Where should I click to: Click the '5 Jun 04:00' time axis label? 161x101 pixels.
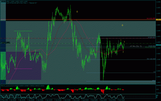point(121,100)
